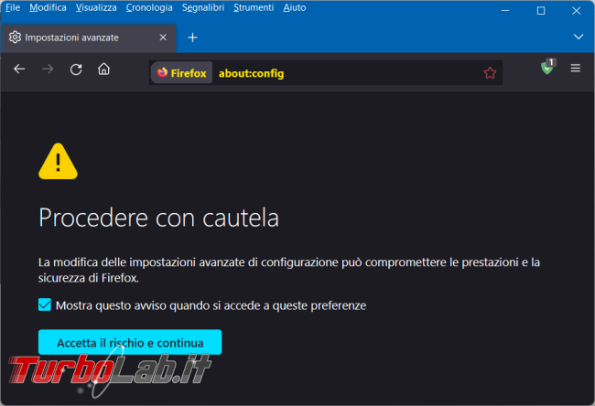Click the Firefox identity badge
Viewport: 595px width, 406px height.
click(182, 73)
